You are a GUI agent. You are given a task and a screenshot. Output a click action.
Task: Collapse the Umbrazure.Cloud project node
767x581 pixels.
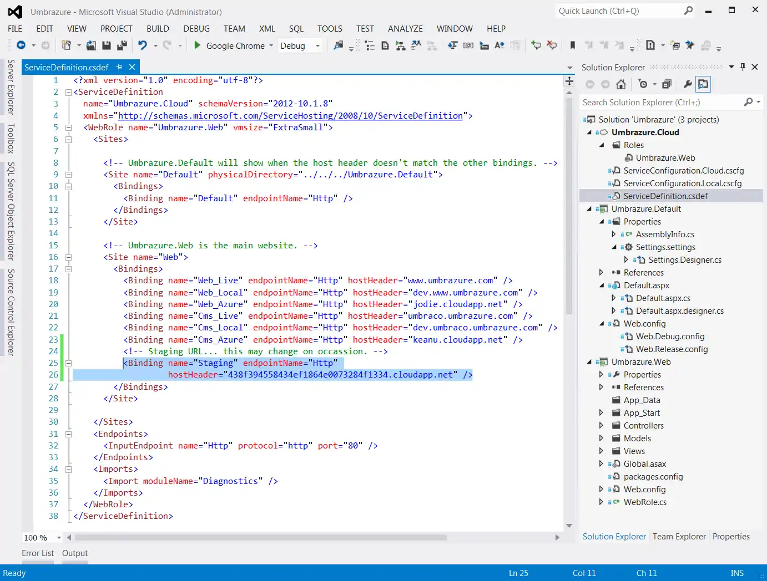pos(589,132)
